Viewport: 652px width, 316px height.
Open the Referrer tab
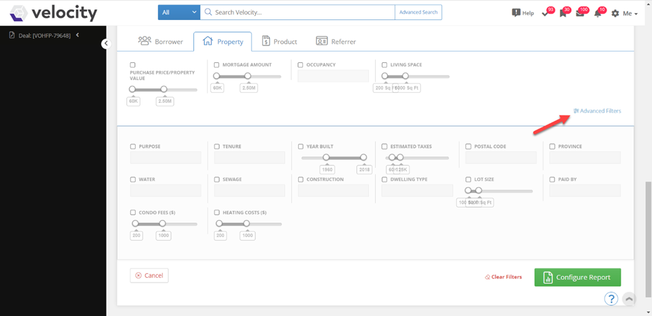(336, 41)
